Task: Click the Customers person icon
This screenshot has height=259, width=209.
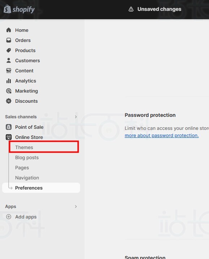Action: click(9, 60)
